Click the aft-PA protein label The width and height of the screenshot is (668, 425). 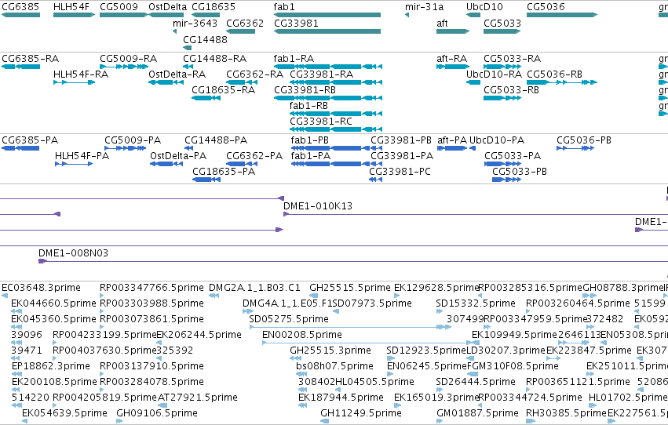[452, 140]
